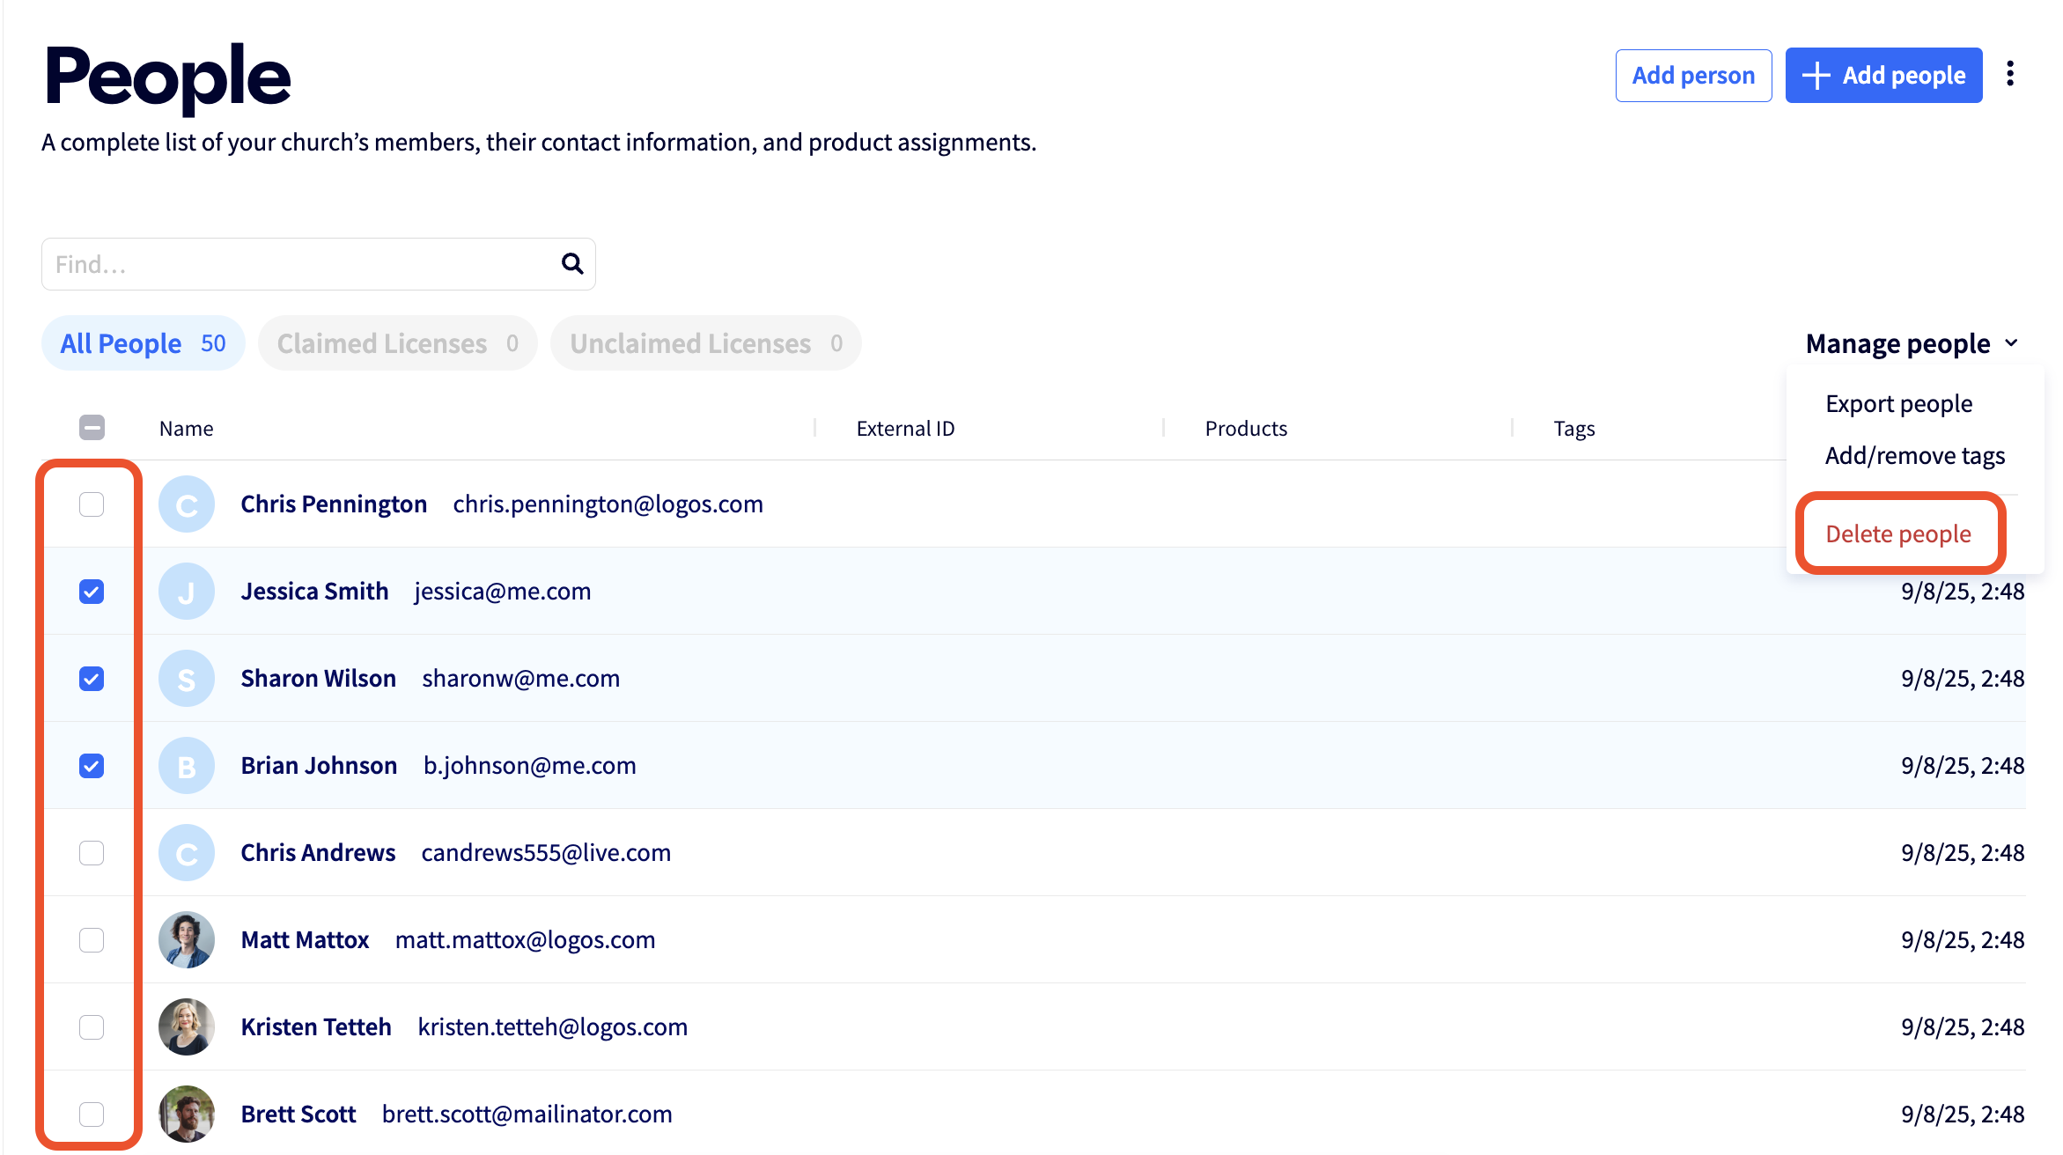The height and width of the screenshot is (1155, 2063).
Task: Focus the Find search field
Action: [319, 264]
